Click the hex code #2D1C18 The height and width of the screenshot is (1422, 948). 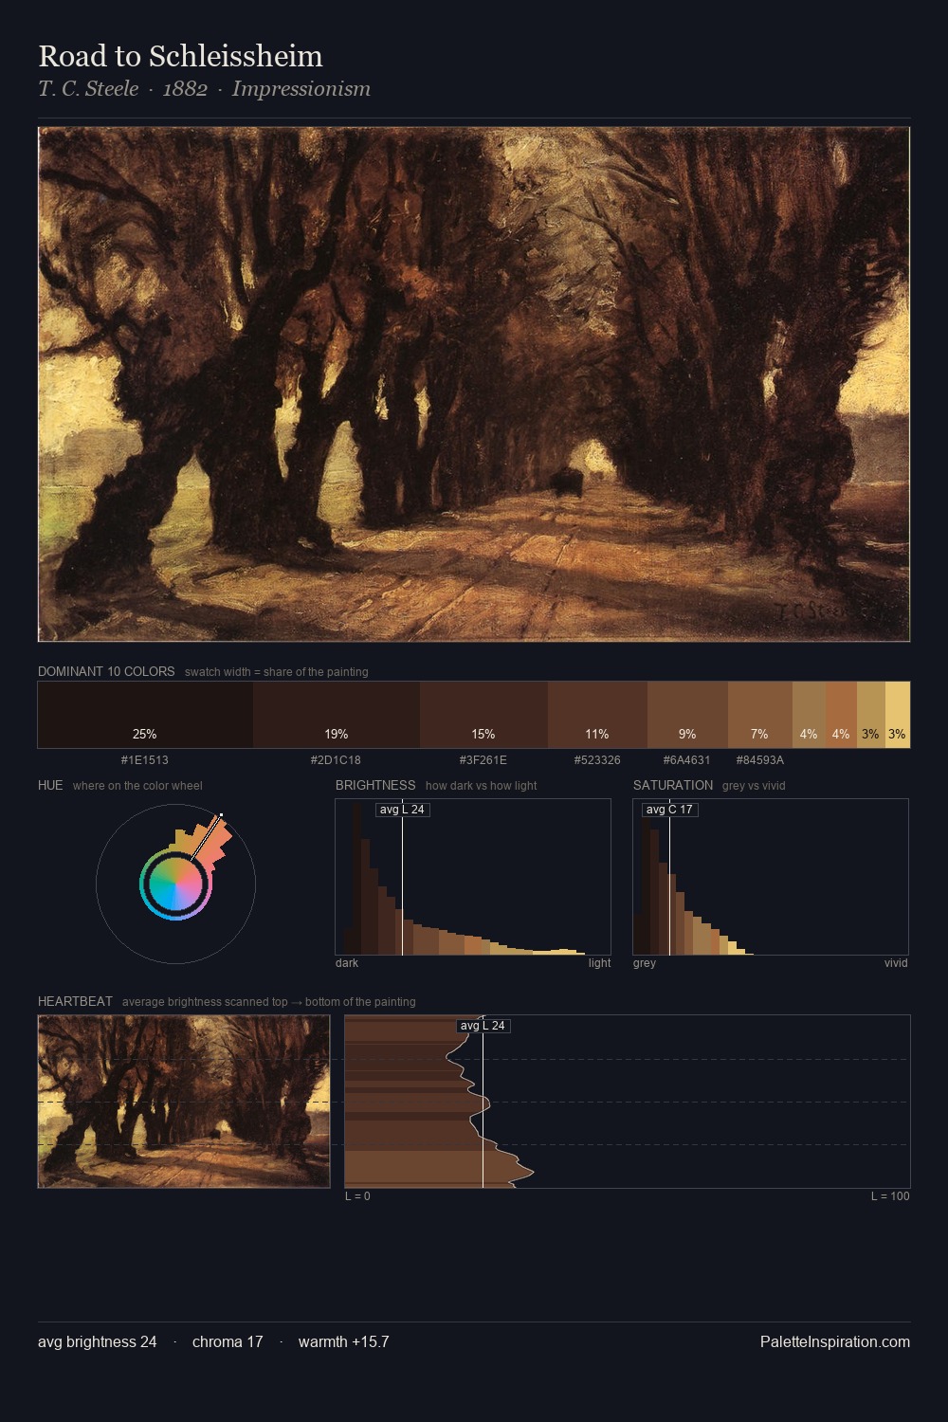pos(336,760)
